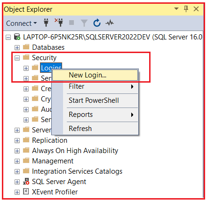207x200 pixels.
Task: Expand the Replication node
Action: click(17, 140)
